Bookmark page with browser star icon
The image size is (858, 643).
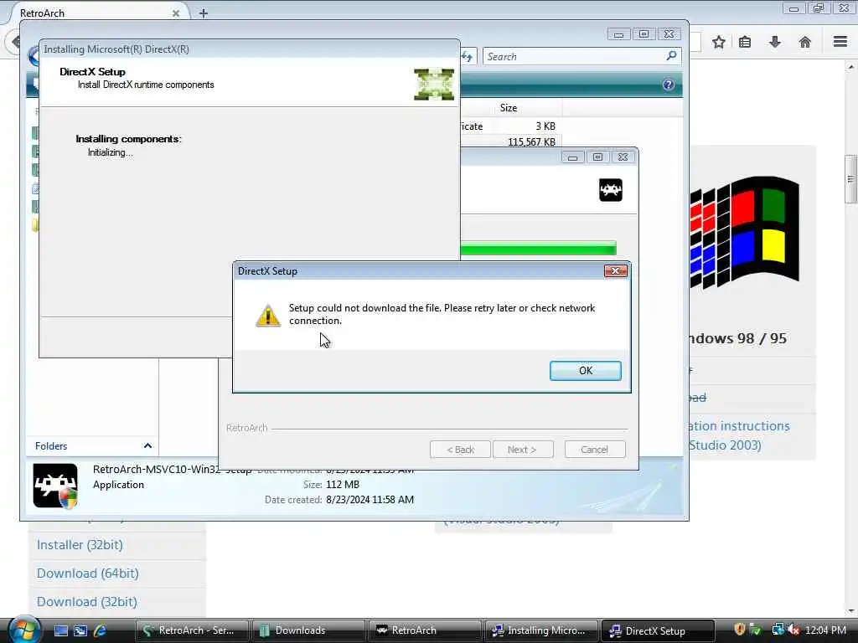pyautogui.click(x=718, y=42)
